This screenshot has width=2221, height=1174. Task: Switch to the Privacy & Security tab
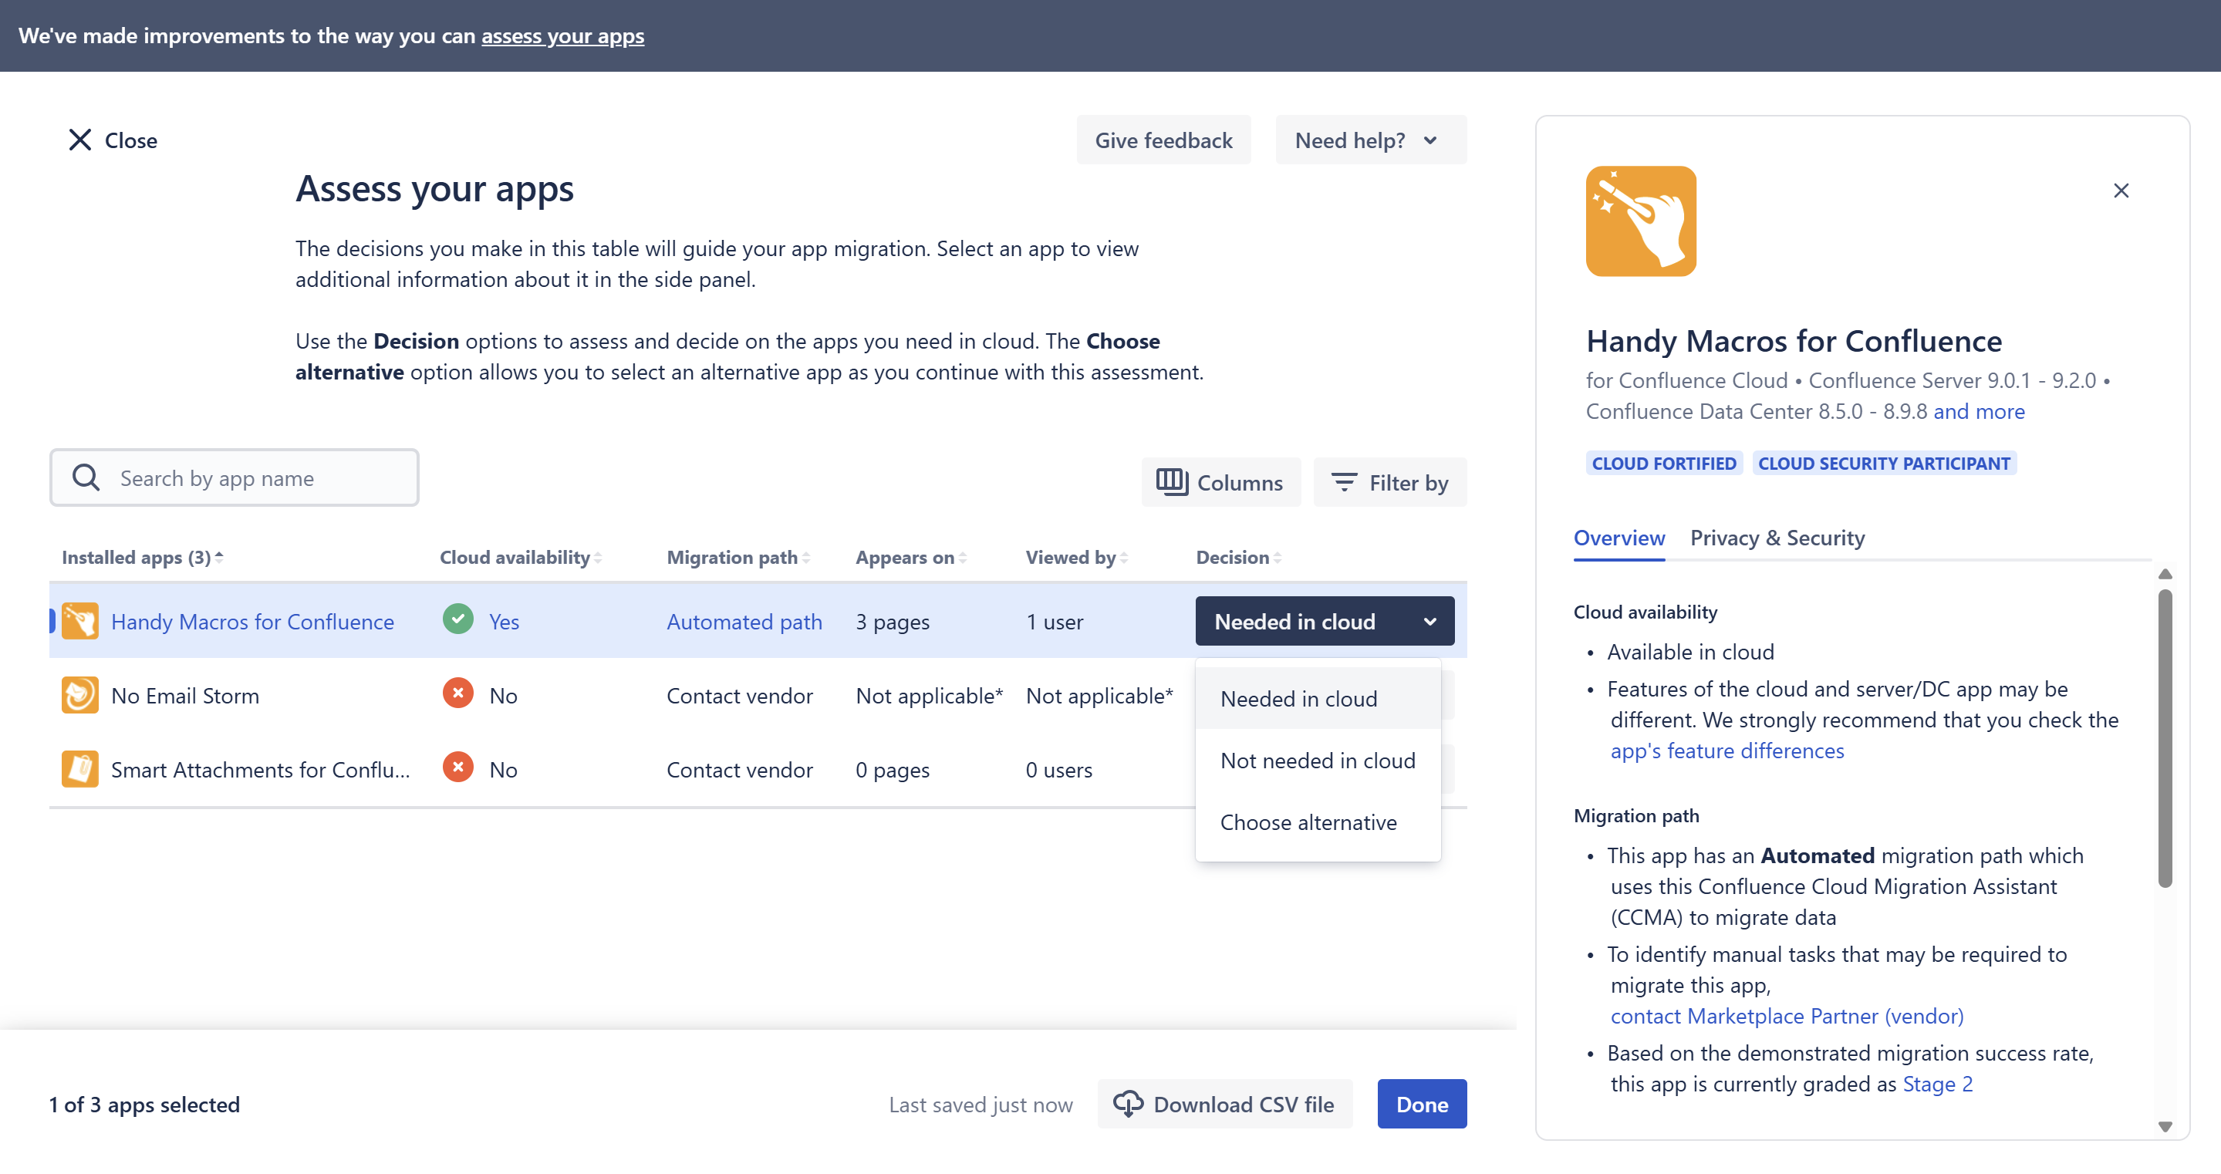click(x=1776, y=538)
